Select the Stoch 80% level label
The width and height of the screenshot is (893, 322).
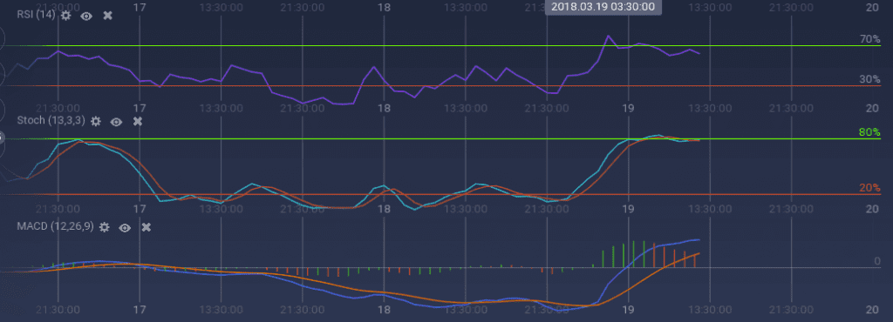coord(869,132)
